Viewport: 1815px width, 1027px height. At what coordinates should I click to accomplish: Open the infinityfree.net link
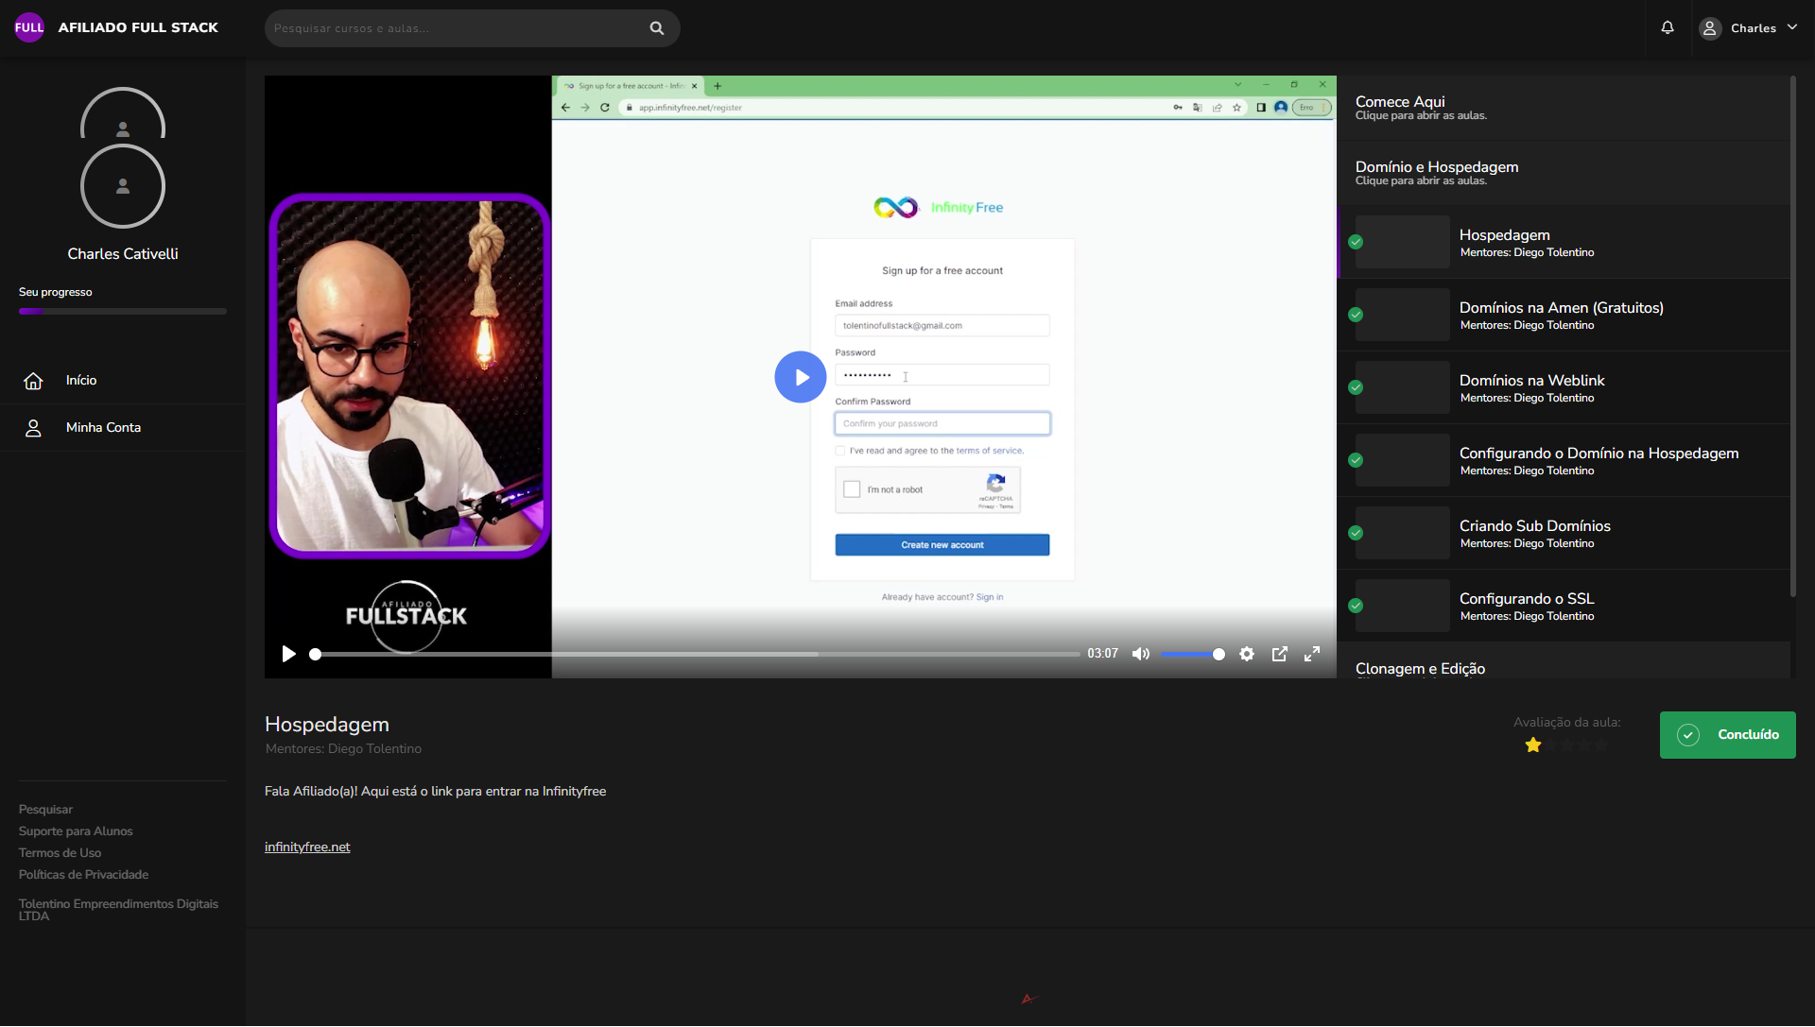point(307,847)
